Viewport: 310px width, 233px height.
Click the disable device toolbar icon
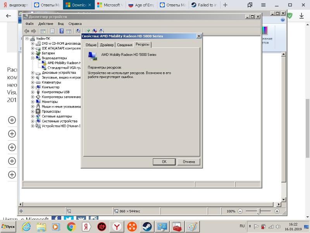[x=102, y=31]
